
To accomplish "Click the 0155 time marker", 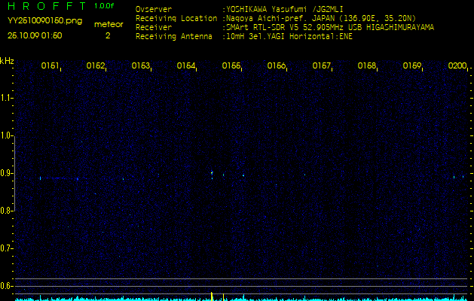I will (x=231, y=65).
